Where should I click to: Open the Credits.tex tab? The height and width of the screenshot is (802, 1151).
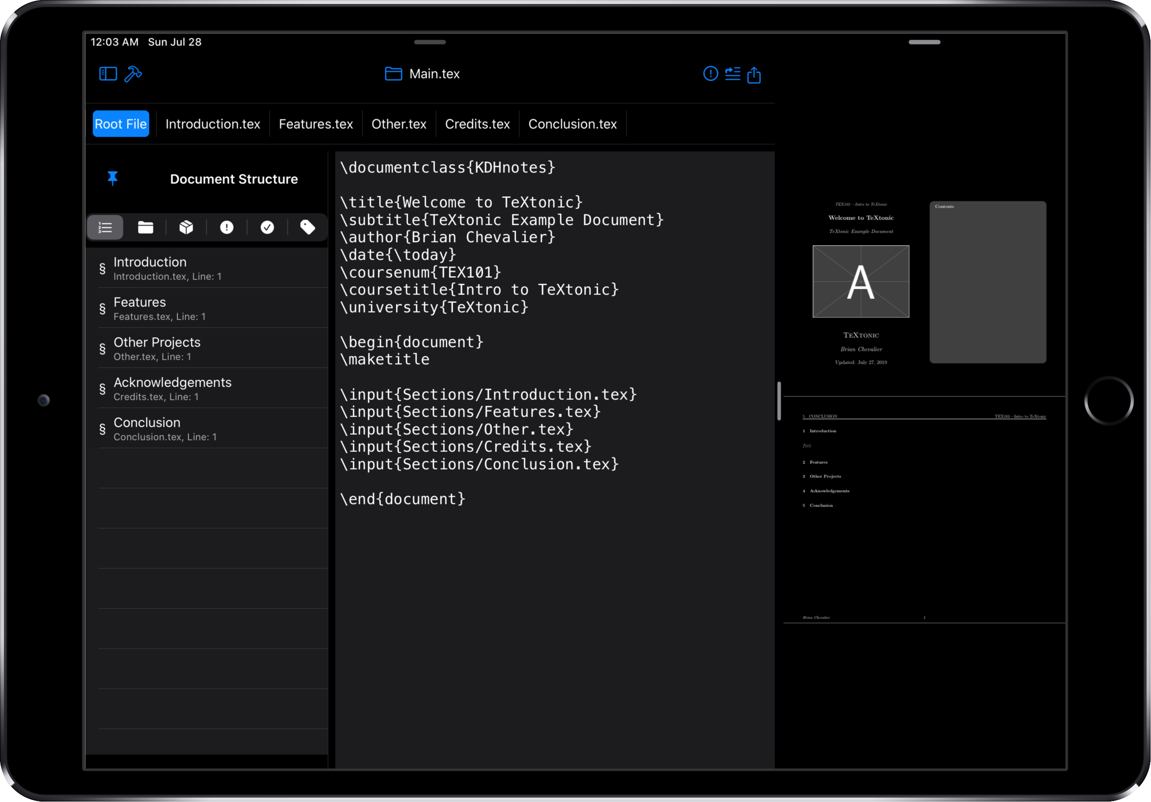pos(477,124)
